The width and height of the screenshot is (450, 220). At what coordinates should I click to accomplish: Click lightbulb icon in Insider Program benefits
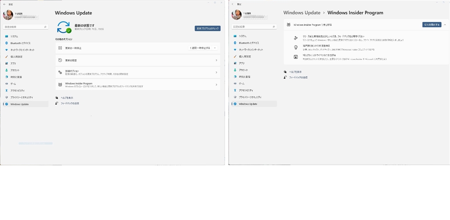(296, 47)
